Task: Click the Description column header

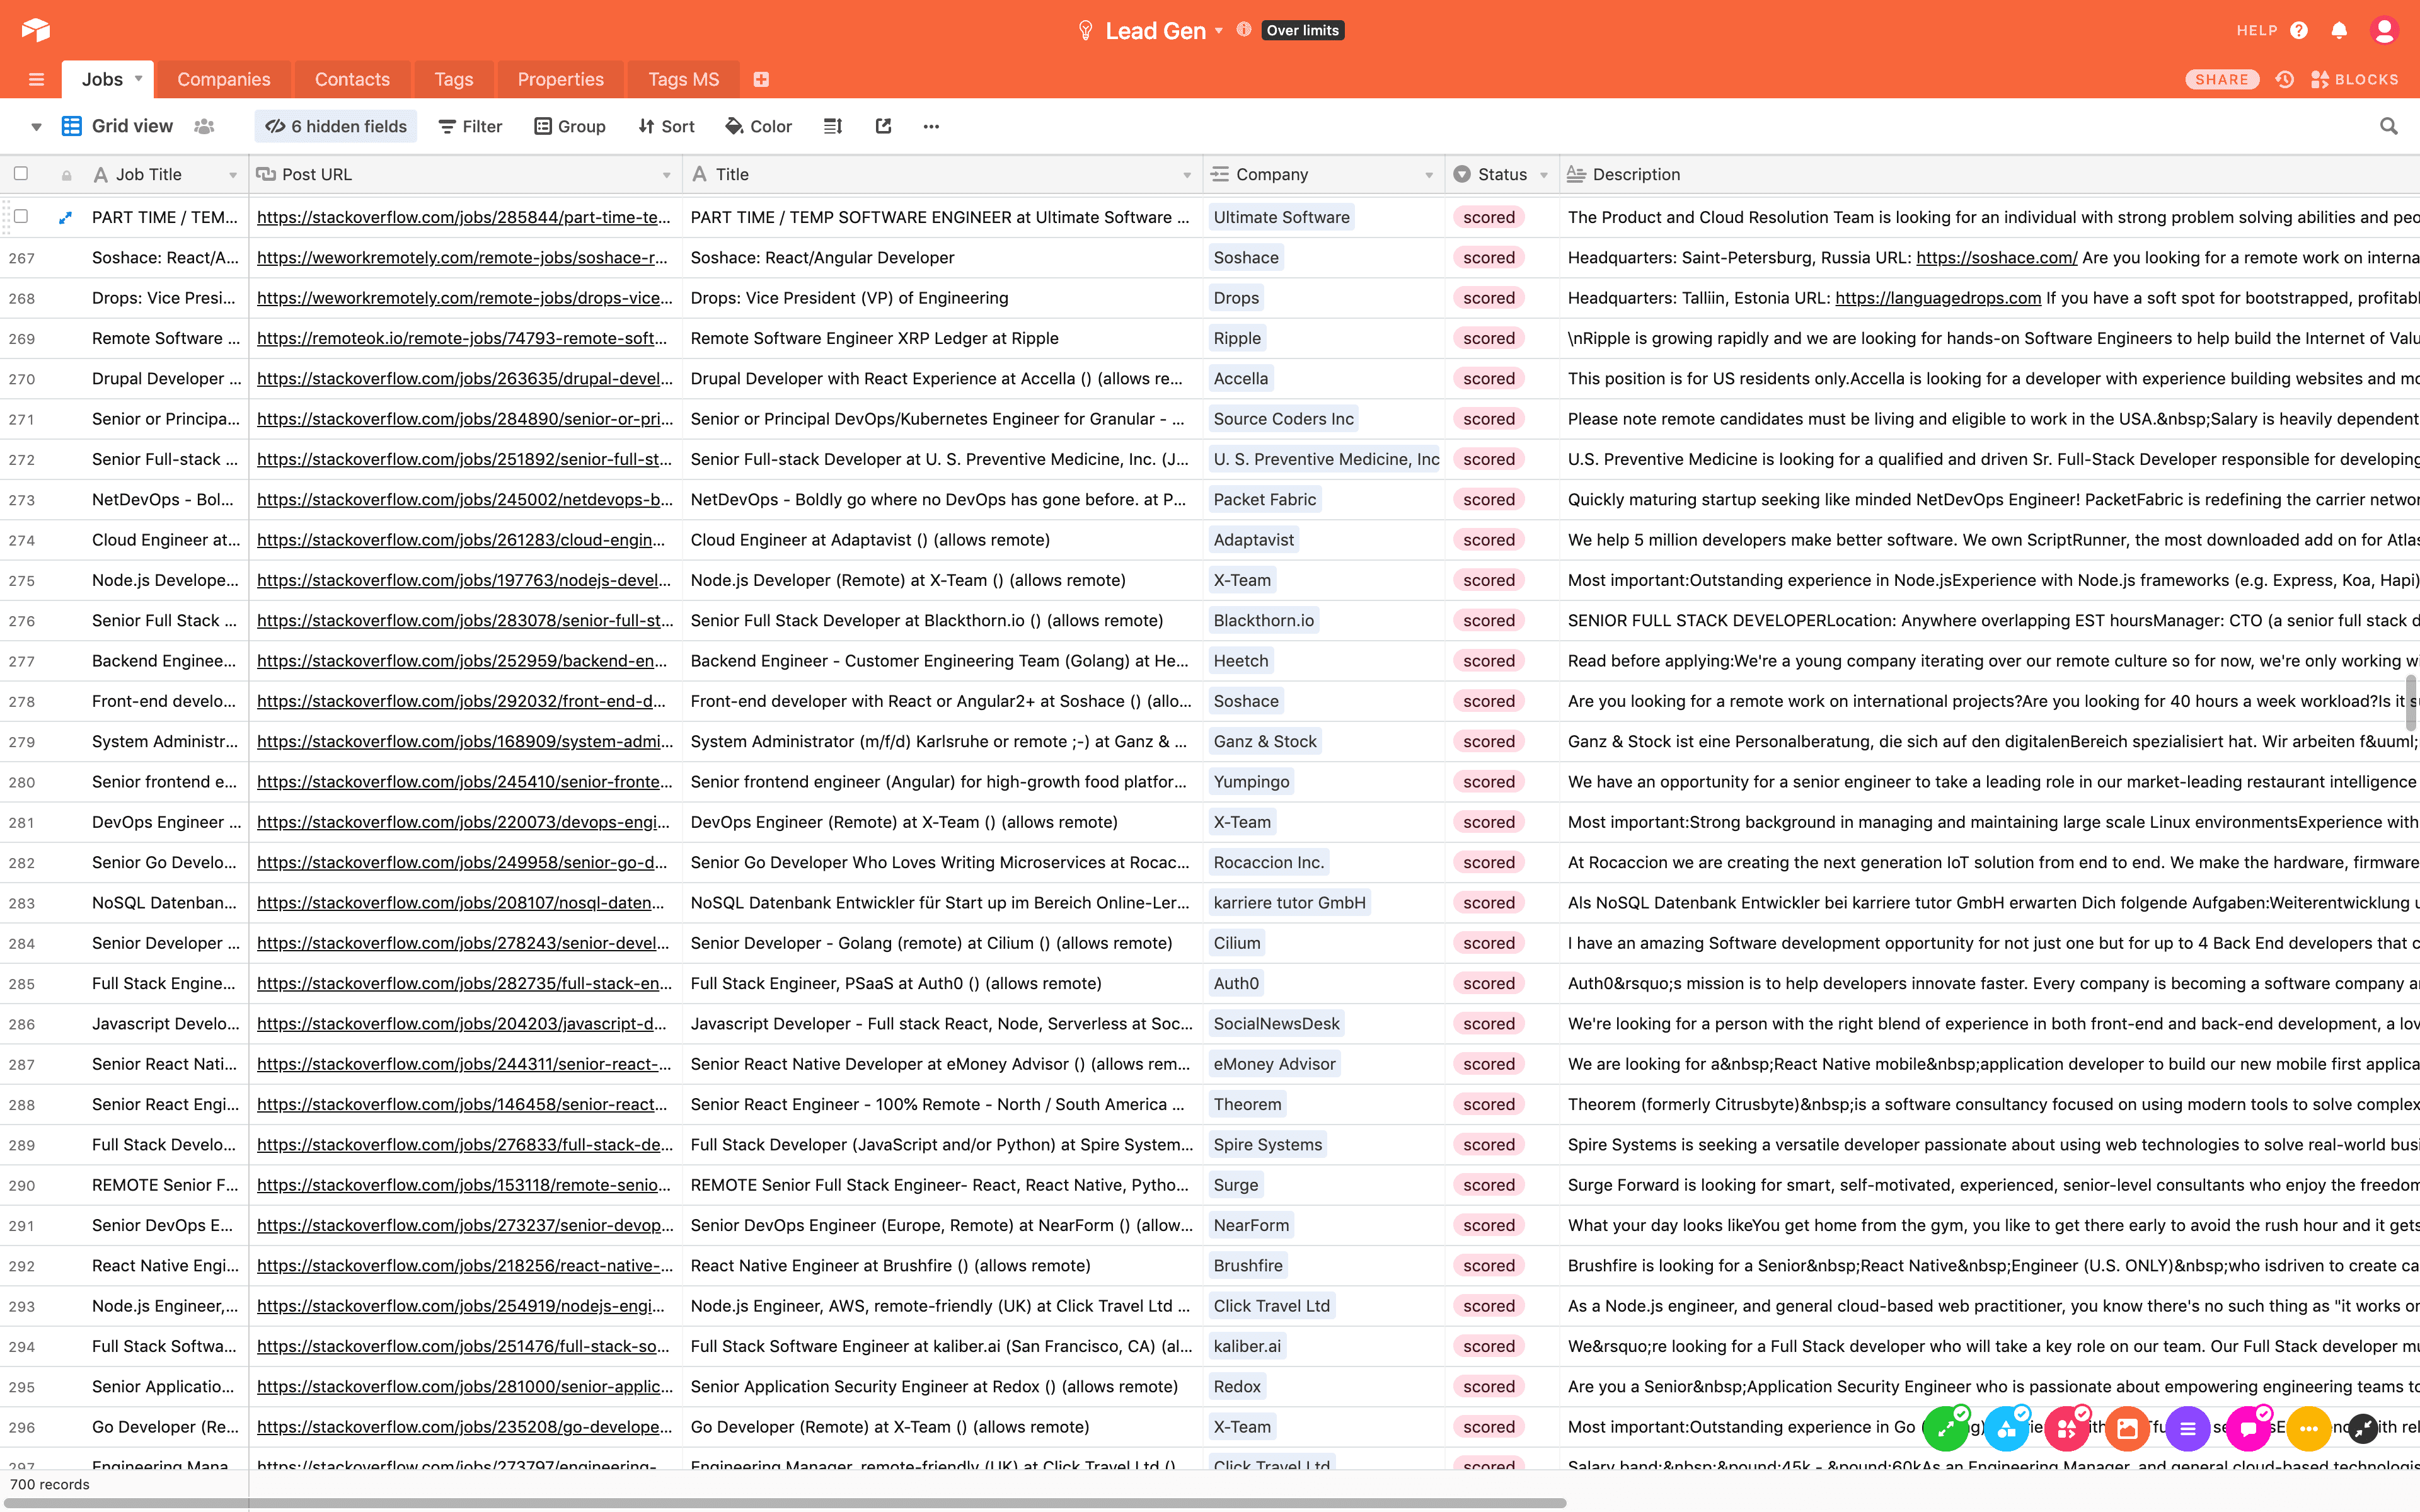Action: 1990,175
